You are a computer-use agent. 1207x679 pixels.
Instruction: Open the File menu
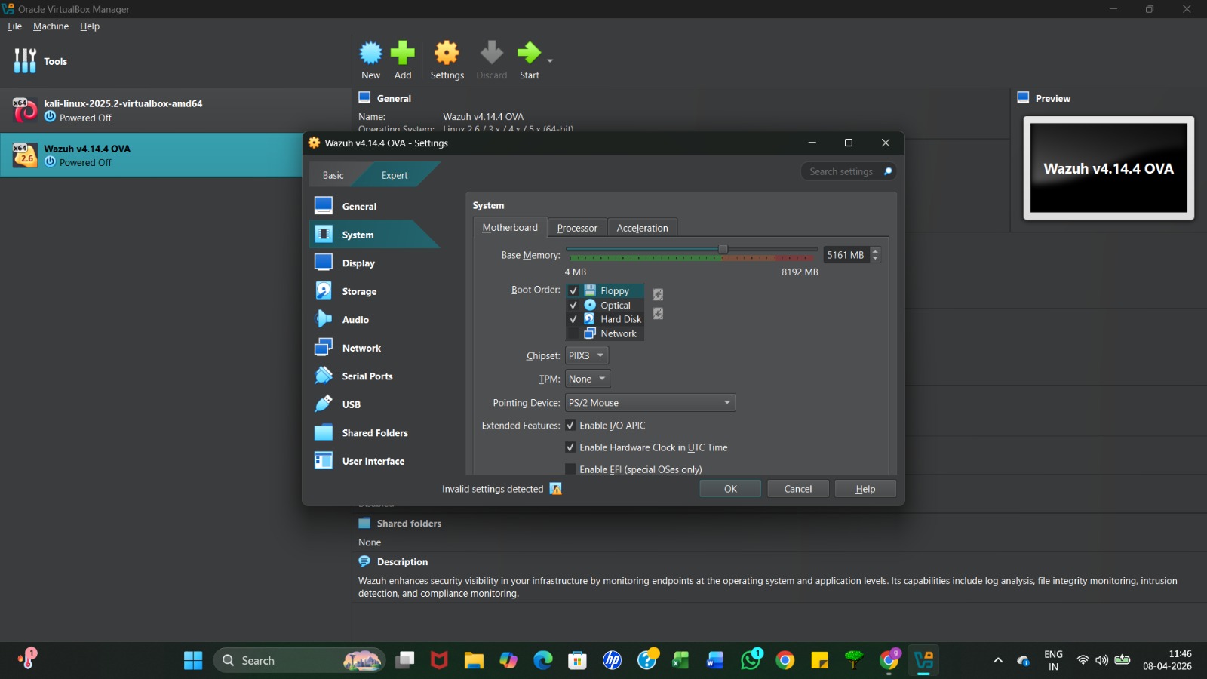point(15,26)
